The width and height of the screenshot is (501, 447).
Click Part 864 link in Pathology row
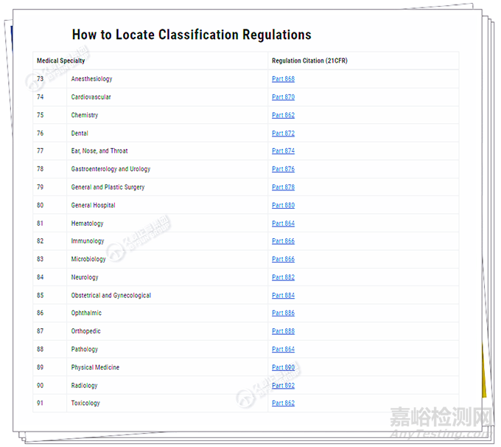(x=283, y=349)
